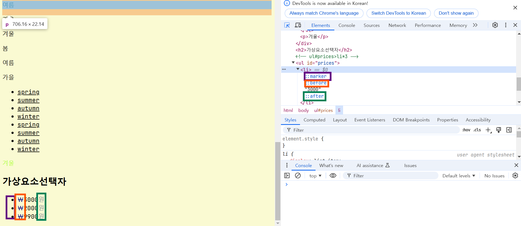The width and height of the screenshot is (521, 226).
Task: Create a live expression eye icon
Action: pyautogui.click(x=333, y=176)
